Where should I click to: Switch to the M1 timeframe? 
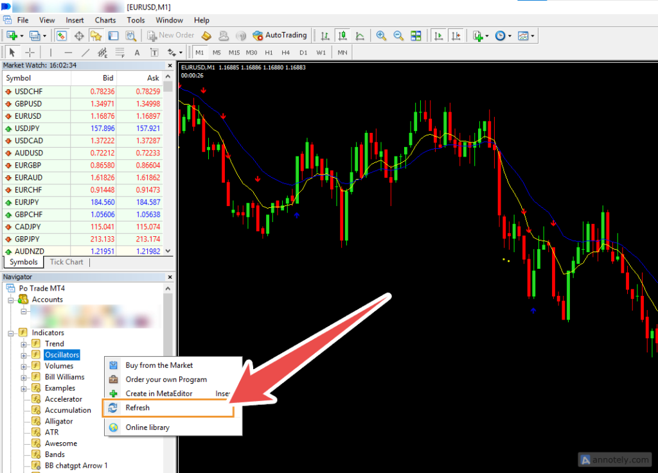point(199,53)
